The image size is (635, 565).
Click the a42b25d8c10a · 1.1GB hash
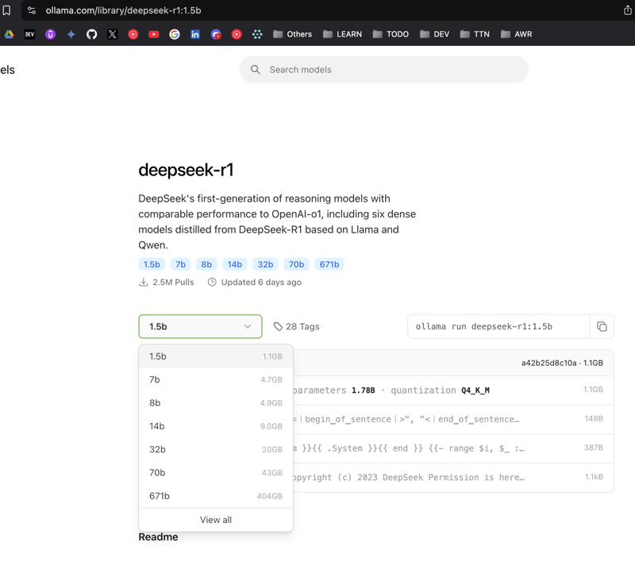pyautogui.click(x=562, y=363)
